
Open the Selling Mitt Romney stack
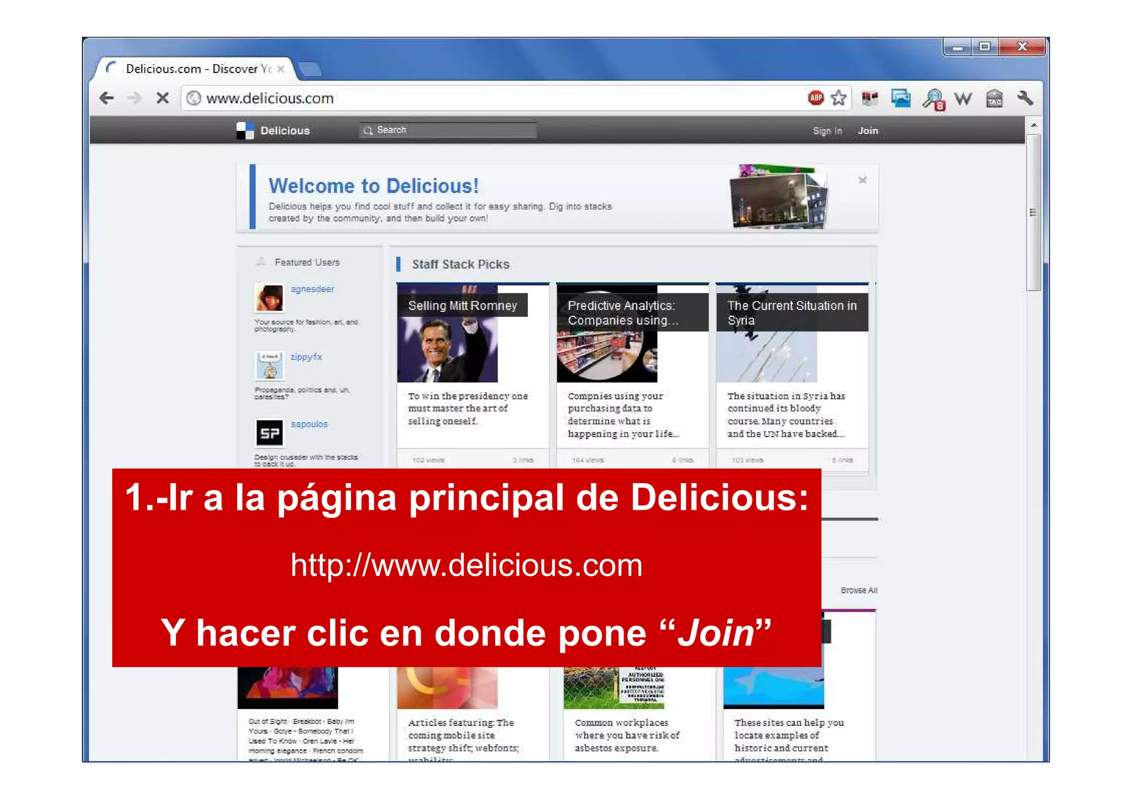pos(462,306)
